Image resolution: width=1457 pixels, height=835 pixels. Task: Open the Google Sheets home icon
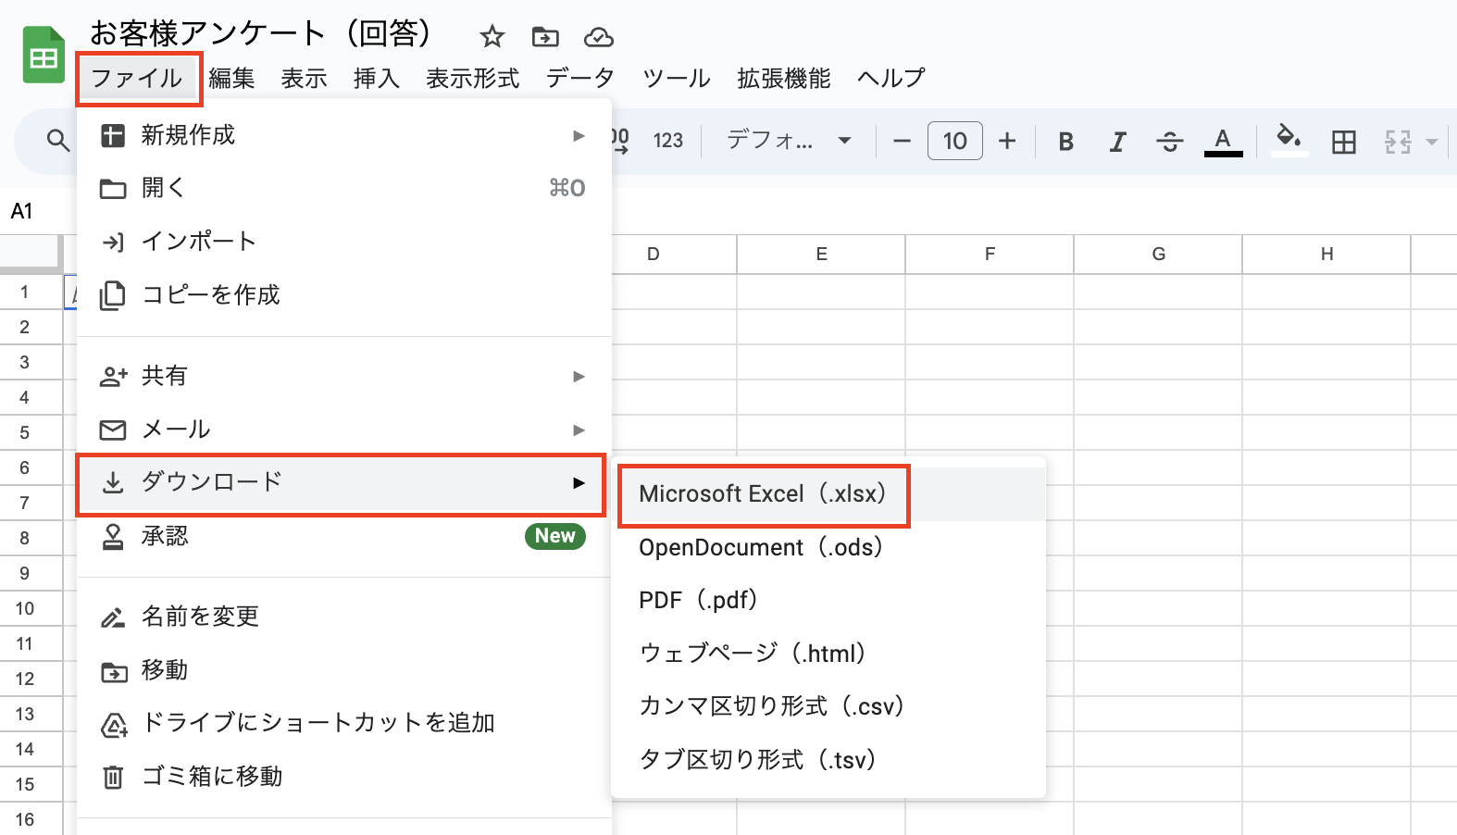[44, 57]
